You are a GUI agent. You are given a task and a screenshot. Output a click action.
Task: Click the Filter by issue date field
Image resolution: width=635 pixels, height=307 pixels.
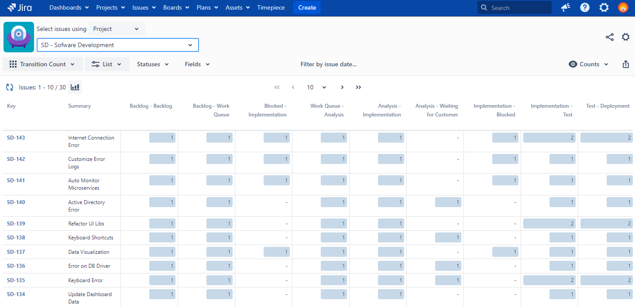(328, 64)
